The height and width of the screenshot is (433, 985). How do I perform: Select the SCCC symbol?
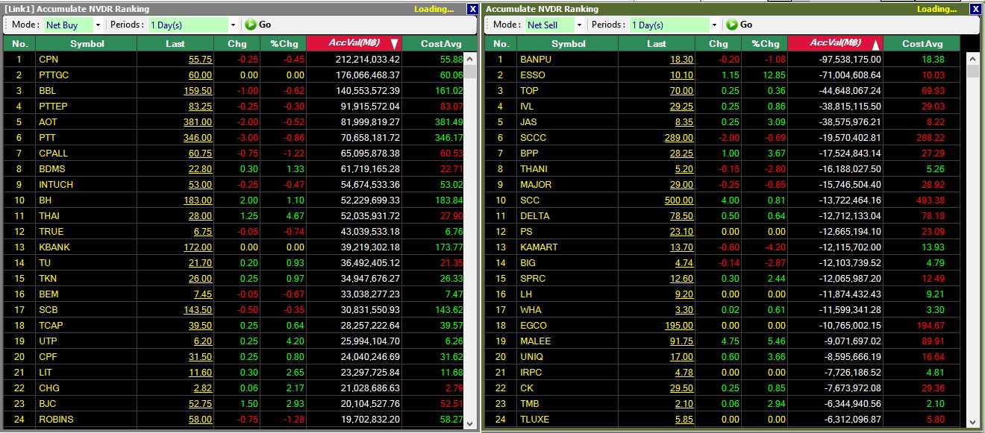534,137
